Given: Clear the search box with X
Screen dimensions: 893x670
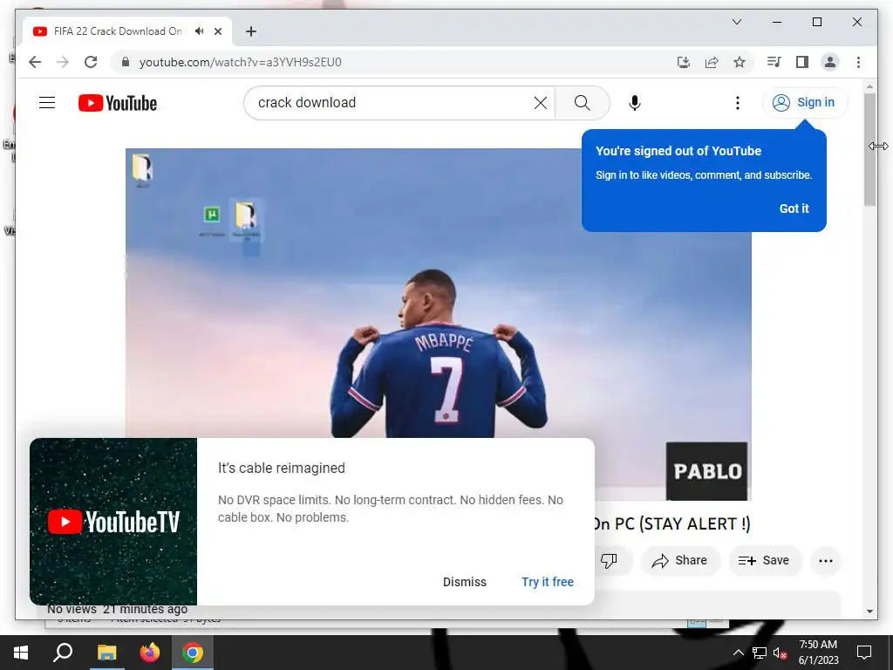Looking at the screenshot, I should click(540, 103).
